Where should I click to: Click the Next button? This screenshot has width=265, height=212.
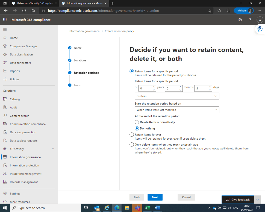(x=155, y=197)
